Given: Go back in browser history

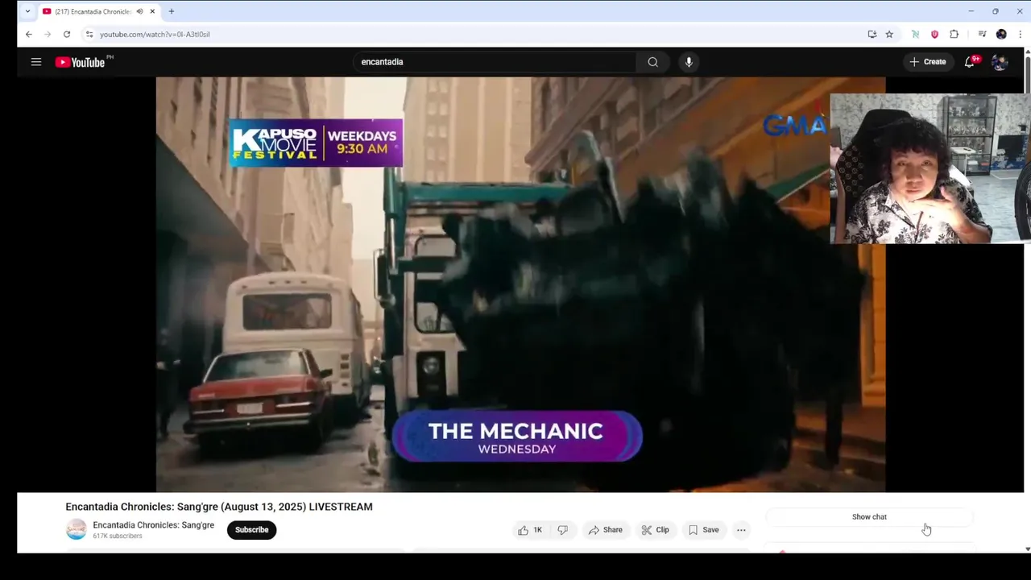Looking at the screenshot, I should pyautogui.click(x=29, y=35).
